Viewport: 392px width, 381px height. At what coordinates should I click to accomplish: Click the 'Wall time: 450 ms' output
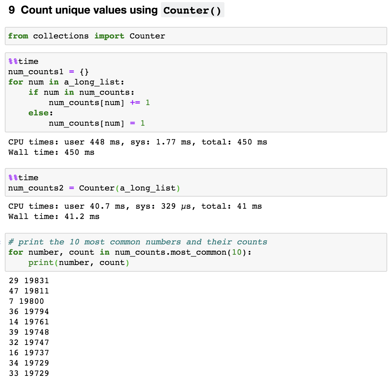coord(51,152)
